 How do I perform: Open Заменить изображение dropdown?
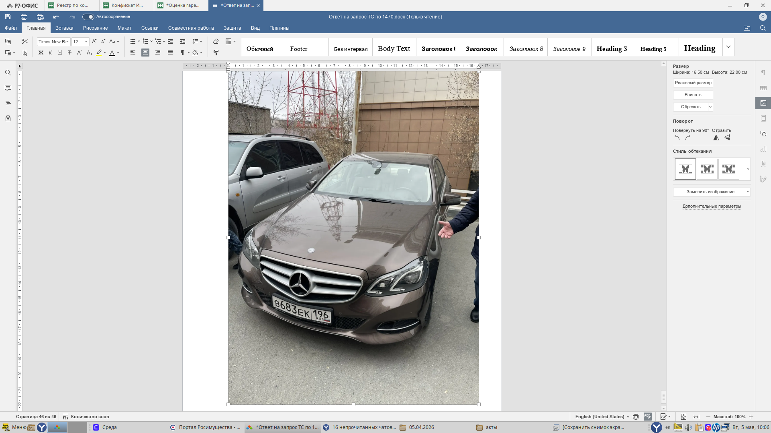pos(712,192)
